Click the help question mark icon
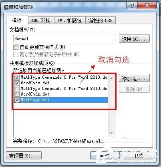 click(132, 5)
